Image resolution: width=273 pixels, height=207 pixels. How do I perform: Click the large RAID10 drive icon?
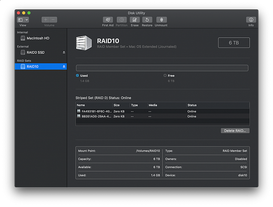[x=84, y=43]
